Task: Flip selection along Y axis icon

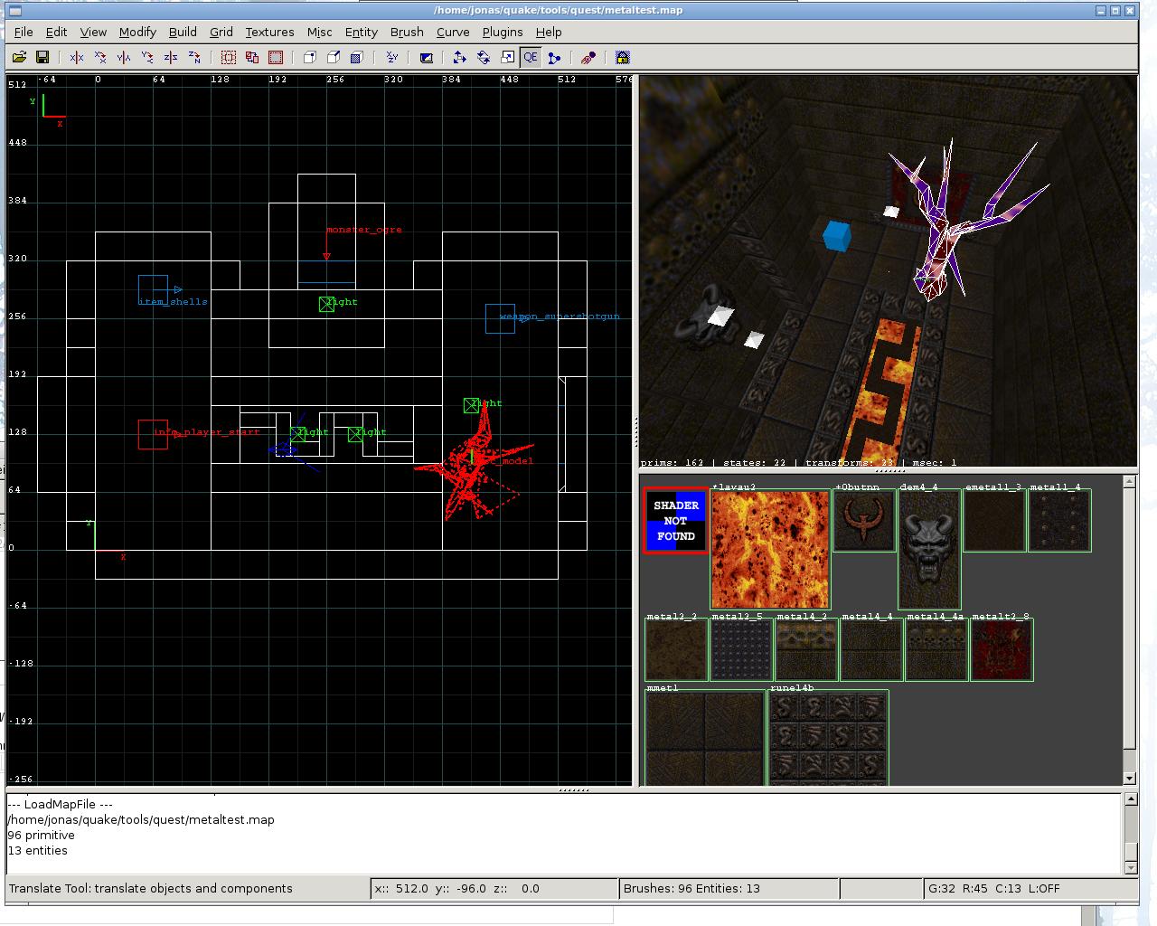Action: pyautogui.click(x=124, y=57)
